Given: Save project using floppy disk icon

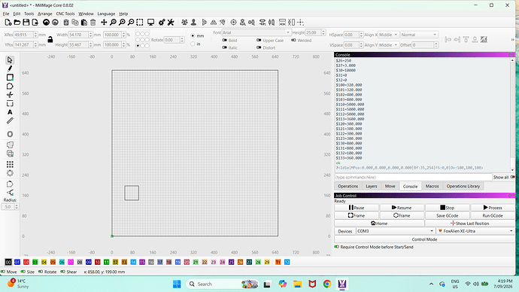Looking at the screenshot, I should click(26, 22).
